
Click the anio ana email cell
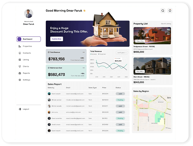click(x=73, y=112)
